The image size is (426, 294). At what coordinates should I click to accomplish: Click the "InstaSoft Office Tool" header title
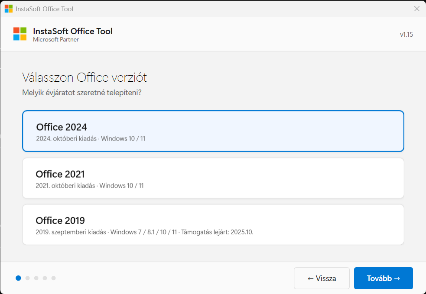(x=73, y=31)
